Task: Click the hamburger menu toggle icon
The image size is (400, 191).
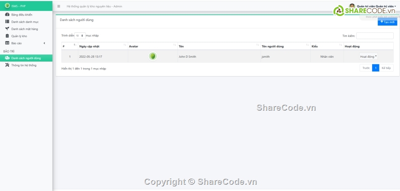Action: click(59, 6)
